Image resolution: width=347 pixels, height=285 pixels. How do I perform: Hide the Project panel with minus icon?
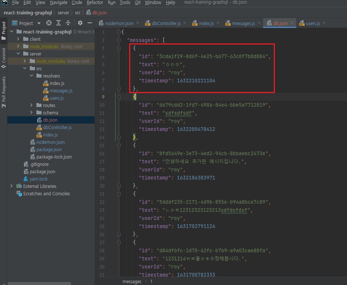89,23
